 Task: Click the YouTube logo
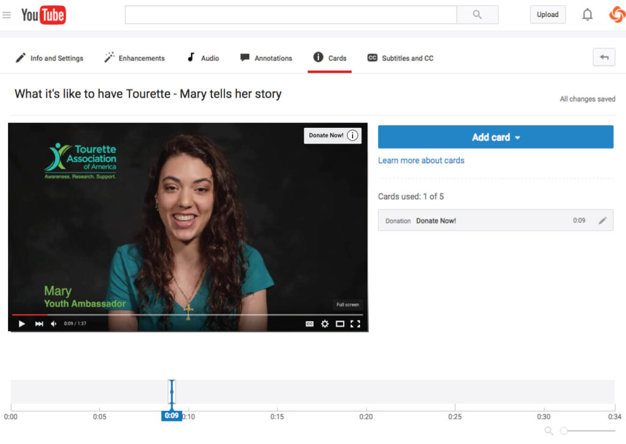[x=43, y=15]
